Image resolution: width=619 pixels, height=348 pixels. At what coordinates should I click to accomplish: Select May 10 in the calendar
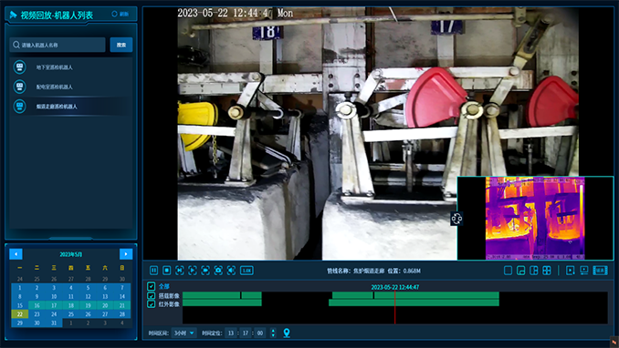54,296
